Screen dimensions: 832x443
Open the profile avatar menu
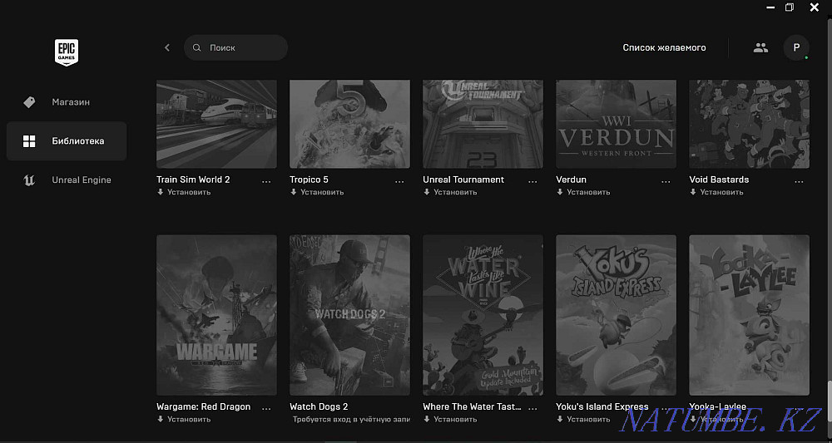pyautogui.click(x=796, y=47)
